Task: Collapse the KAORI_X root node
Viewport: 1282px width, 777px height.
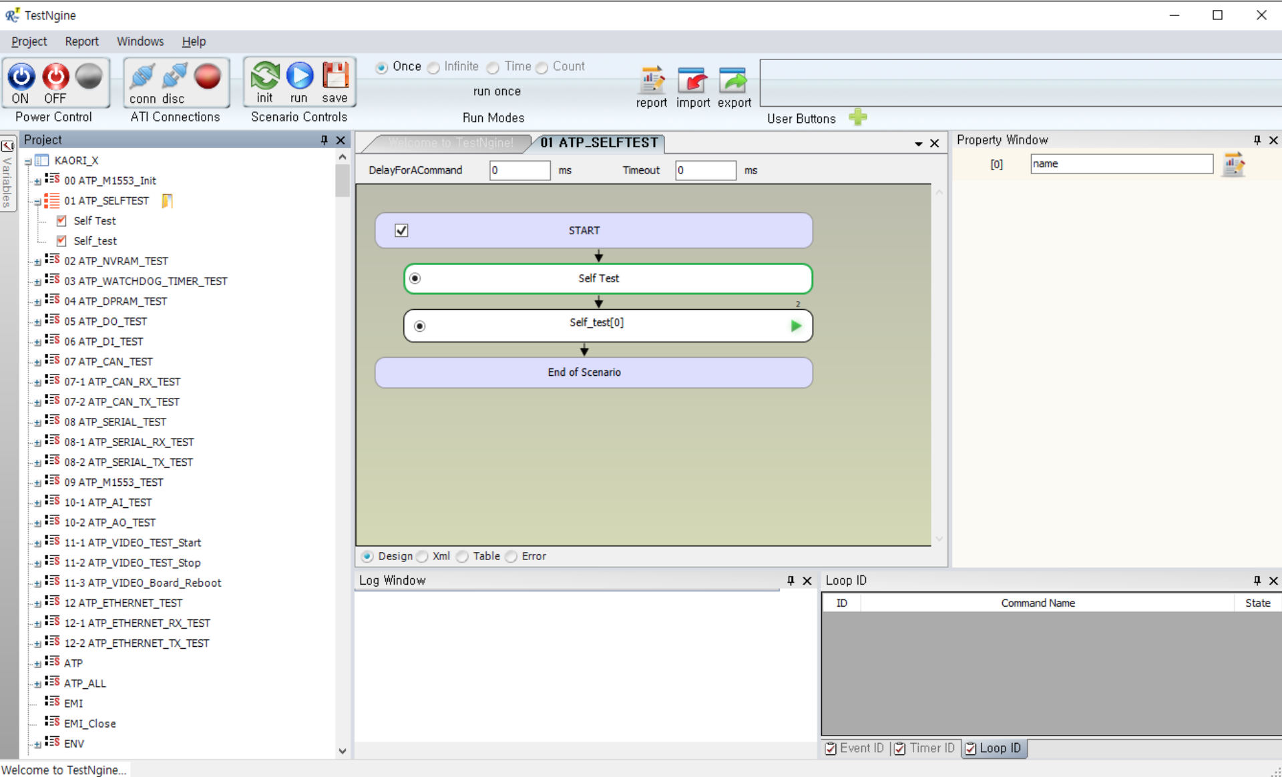Action: [x=28, y=162]
